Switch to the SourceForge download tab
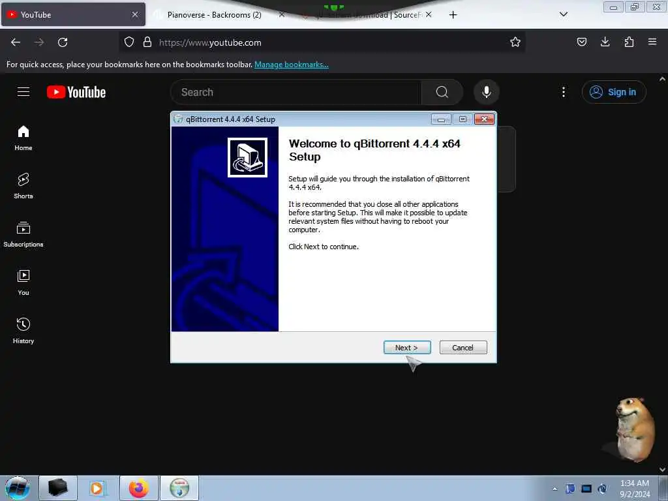This screenshot has width=668, height=501. [367, 14]
